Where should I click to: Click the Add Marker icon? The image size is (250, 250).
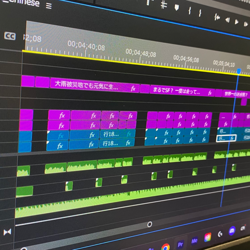177,7
